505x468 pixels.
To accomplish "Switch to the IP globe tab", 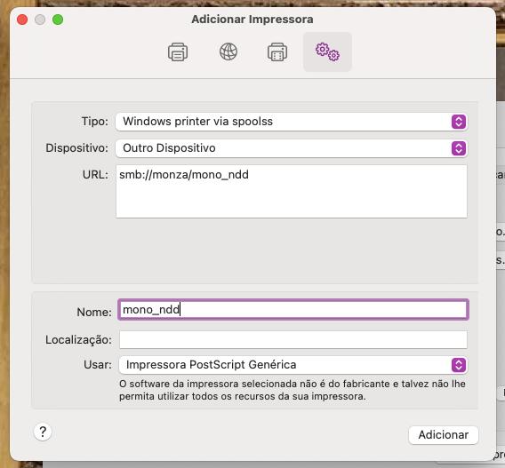I will [x=228, y=52].
